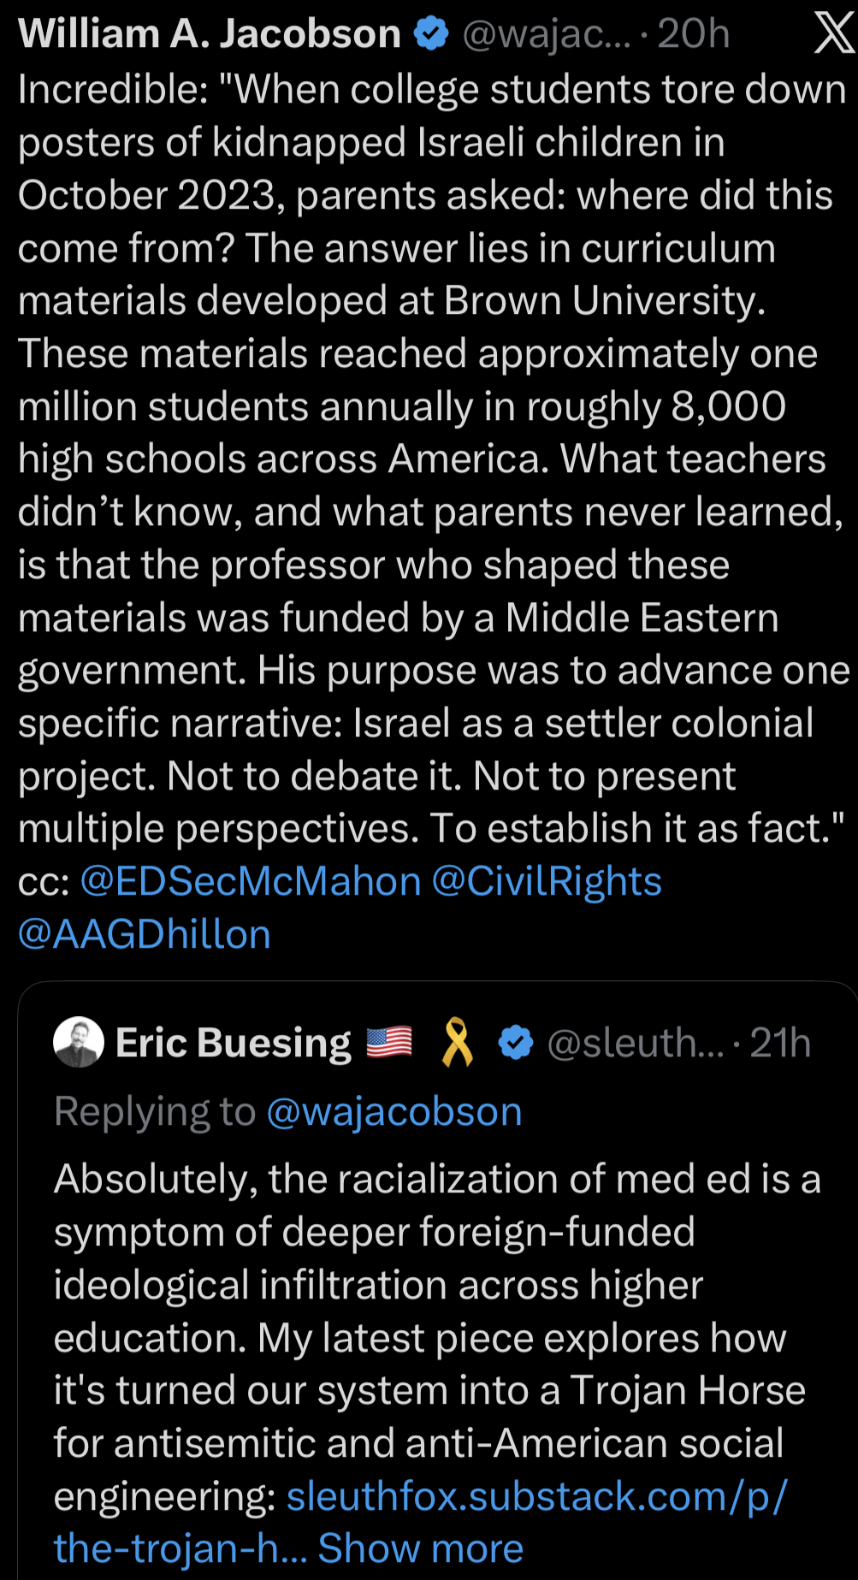Screen dimensions: 858x1580
Task: Click the X logo icon
Action: point(833,34)
